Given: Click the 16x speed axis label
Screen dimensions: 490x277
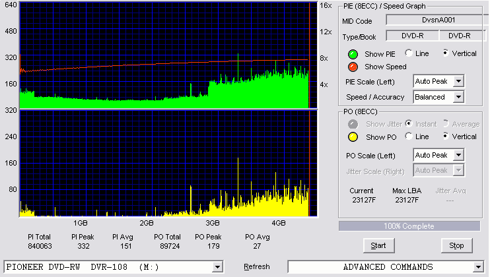Looking at the screenshot, I should [x=326, y=5].
